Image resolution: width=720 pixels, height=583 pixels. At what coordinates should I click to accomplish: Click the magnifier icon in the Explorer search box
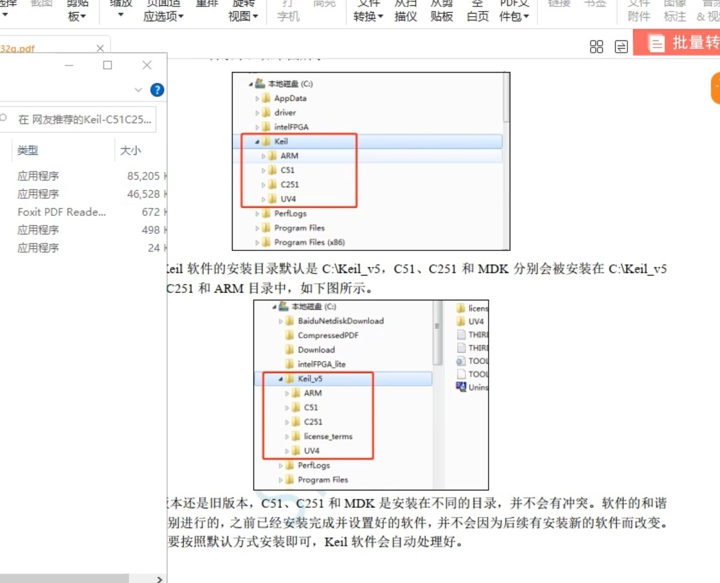3,118
